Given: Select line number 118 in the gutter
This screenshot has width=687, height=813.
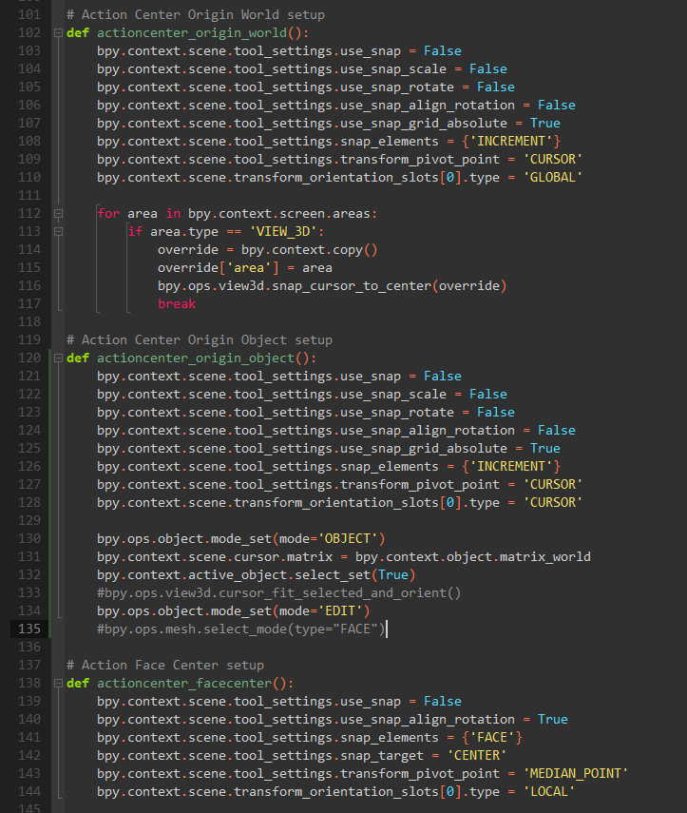Looking at the screenshot, I should [x=29, y=322].
